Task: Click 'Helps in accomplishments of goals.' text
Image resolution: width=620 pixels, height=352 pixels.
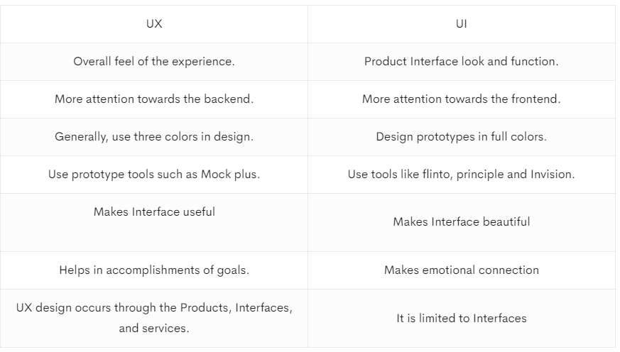Action: pyautogui.click(x=154, y=270)
